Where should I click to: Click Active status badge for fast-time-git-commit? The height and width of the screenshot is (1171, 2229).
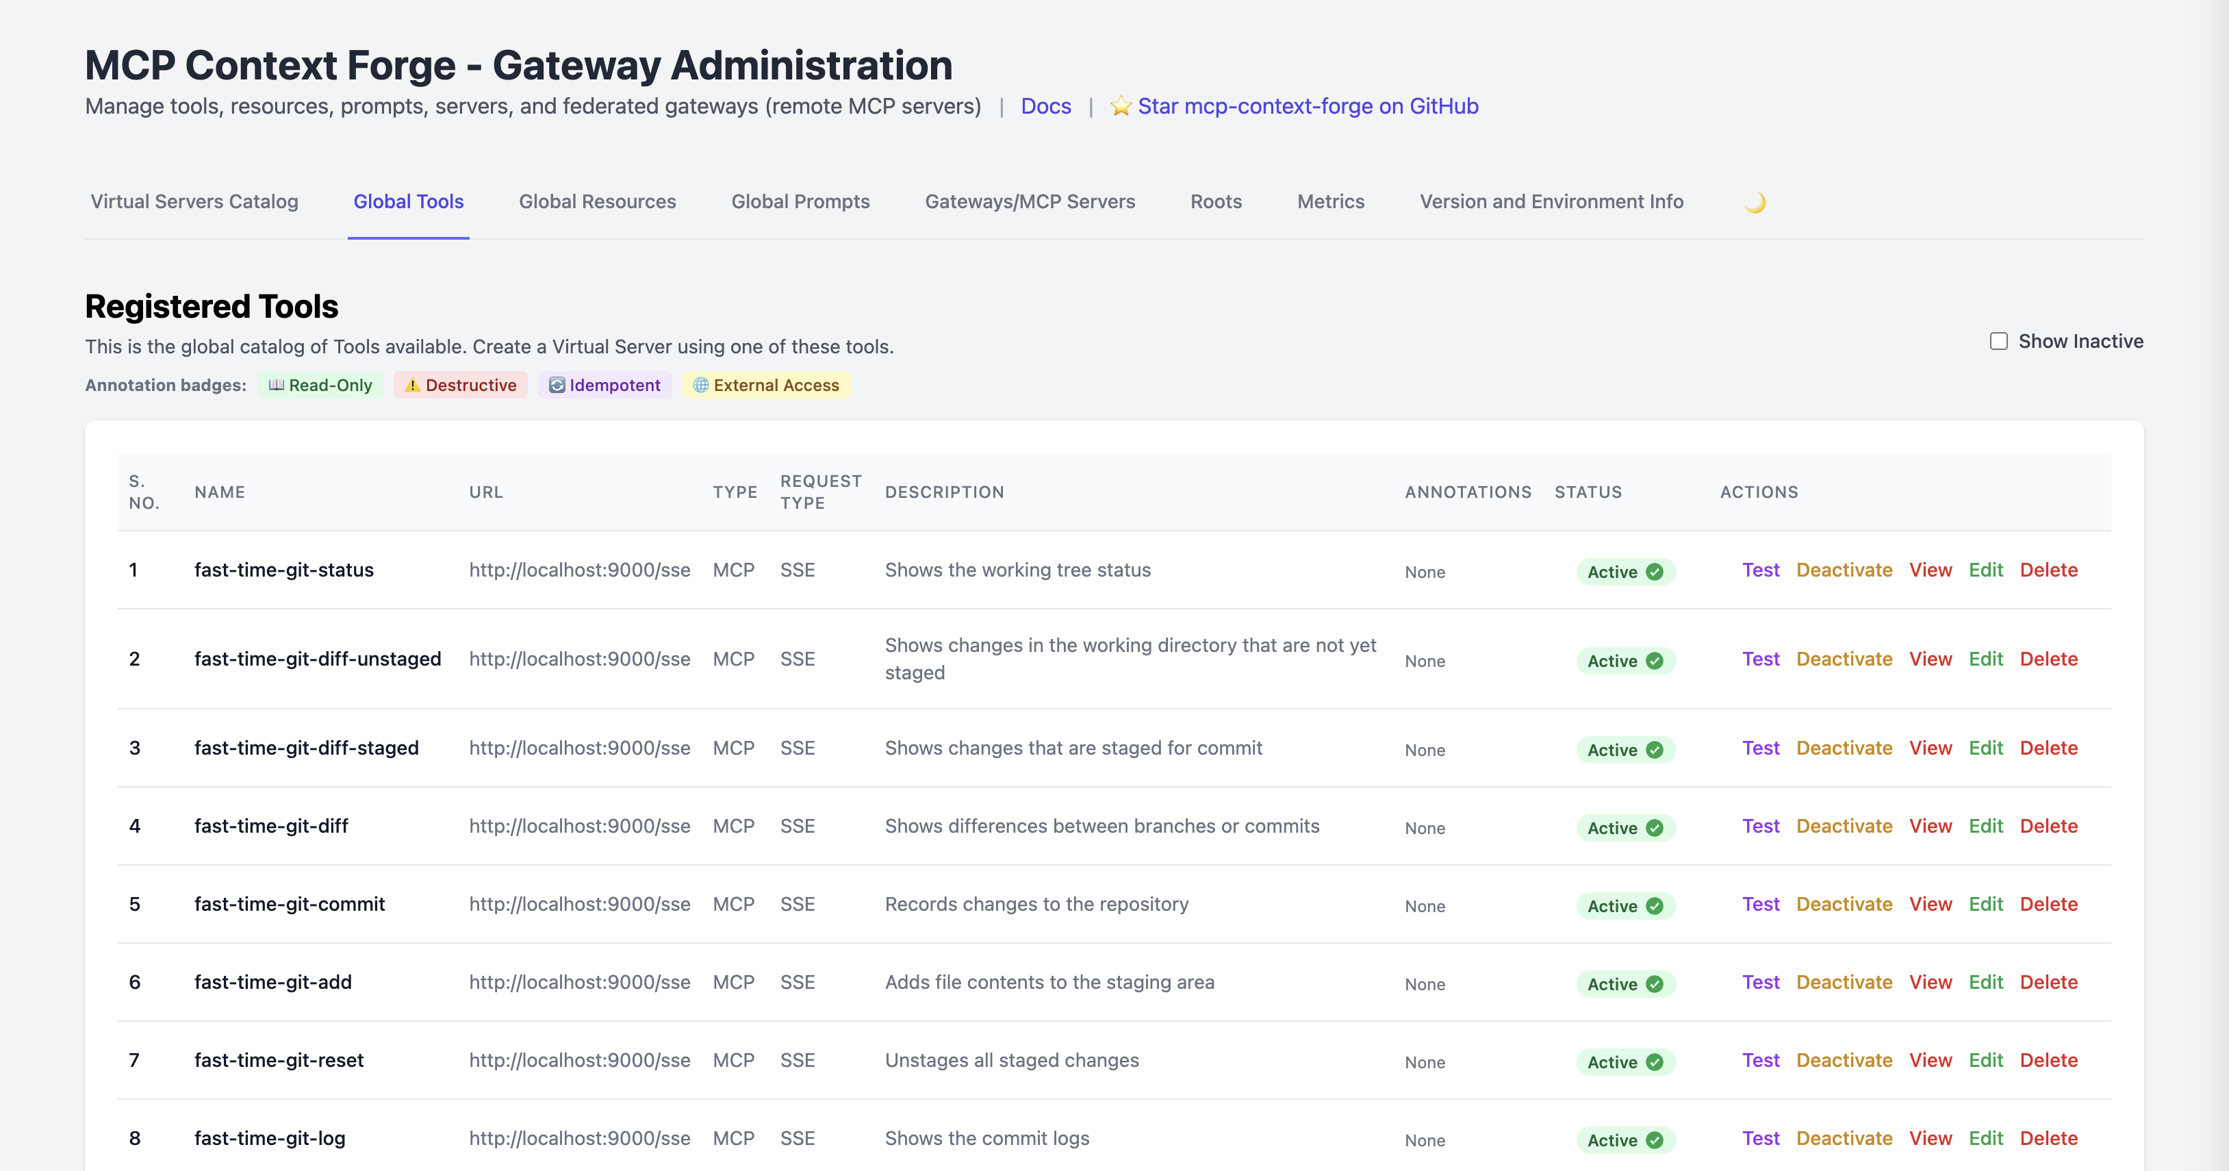1625,905
